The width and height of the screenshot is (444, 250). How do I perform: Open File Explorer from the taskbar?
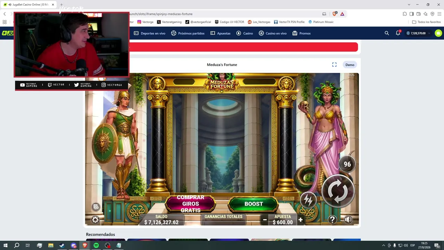(x=51, y=245)
